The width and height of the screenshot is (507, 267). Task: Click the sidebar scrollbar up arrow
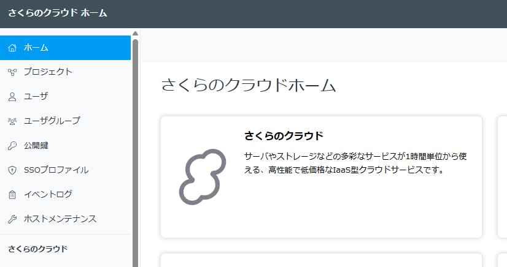click(135, 34)
